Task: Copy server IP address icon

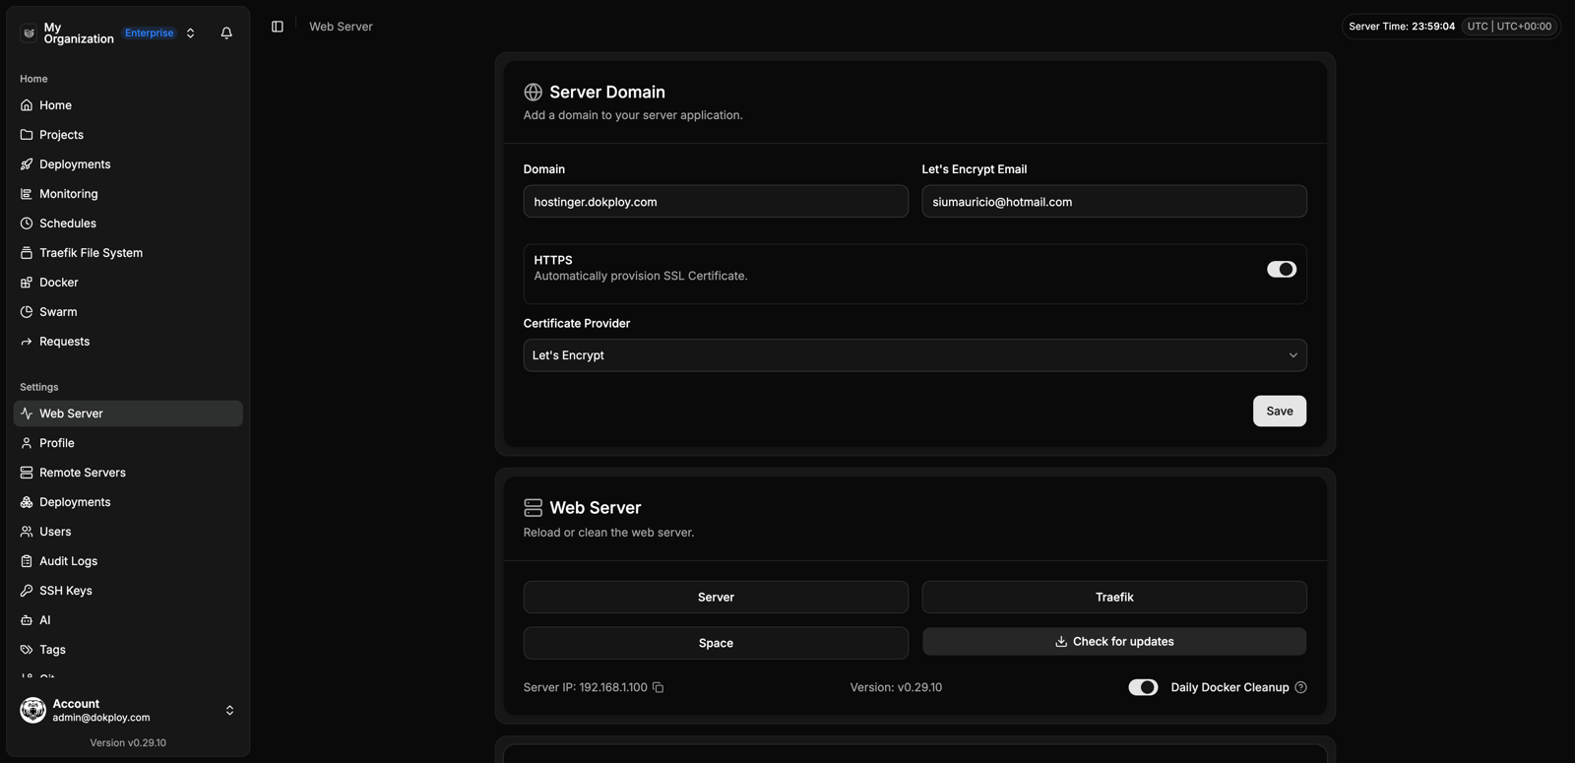Action: pos(659,687)
